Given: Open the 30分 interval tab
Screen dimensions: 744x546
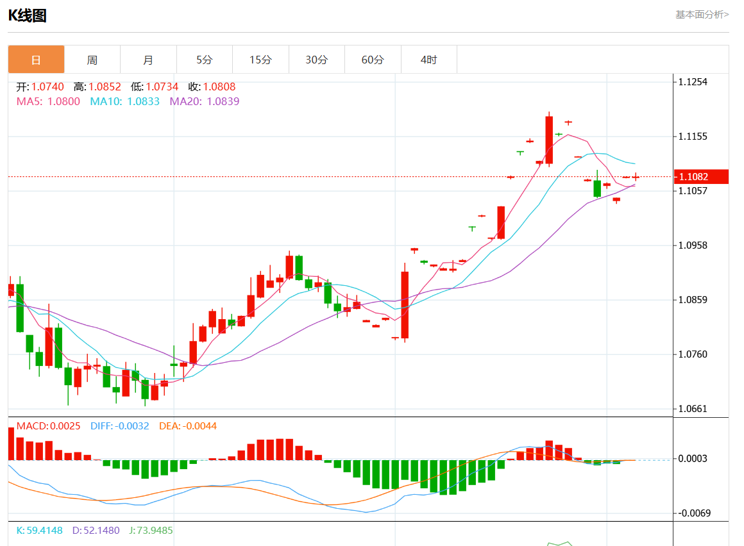Looking at the screenshot, I should coord(316,60).
